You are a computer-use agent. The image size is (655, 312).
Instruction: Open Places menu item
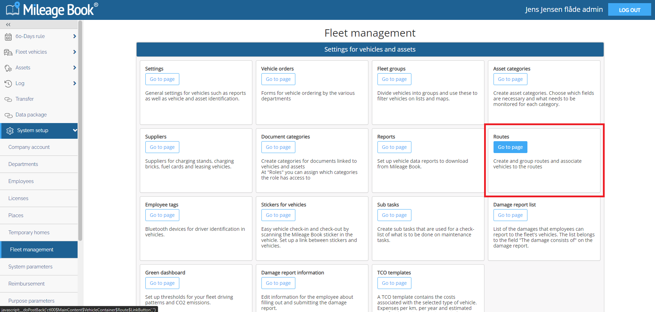point(39,215)
